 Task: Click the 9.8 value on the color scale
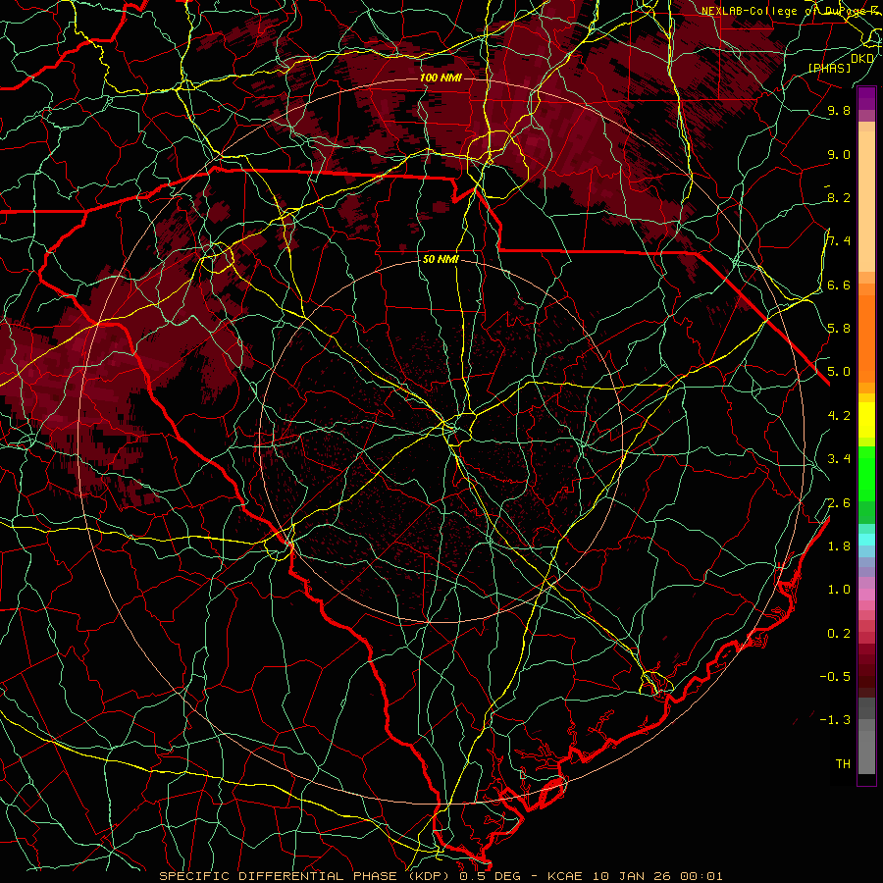point(839,111)
